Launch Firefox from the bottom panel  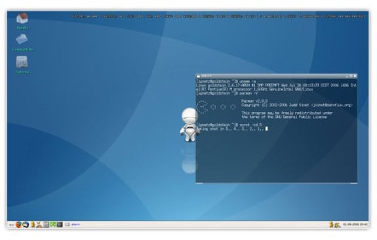tap(19, 225)
